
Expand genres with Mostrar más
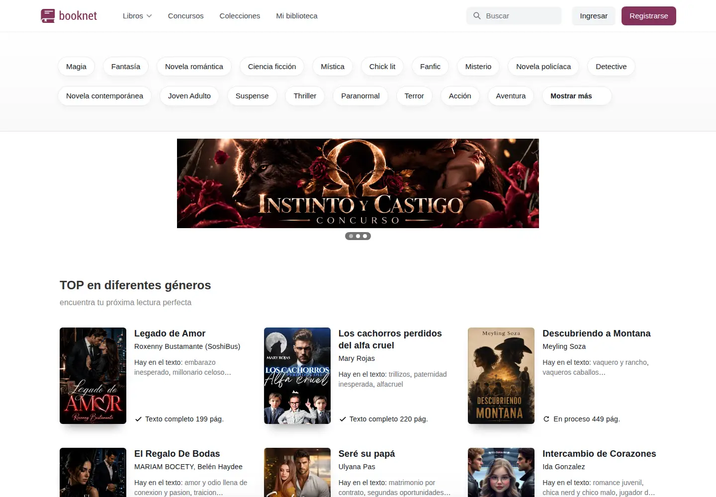pos(577,96)
